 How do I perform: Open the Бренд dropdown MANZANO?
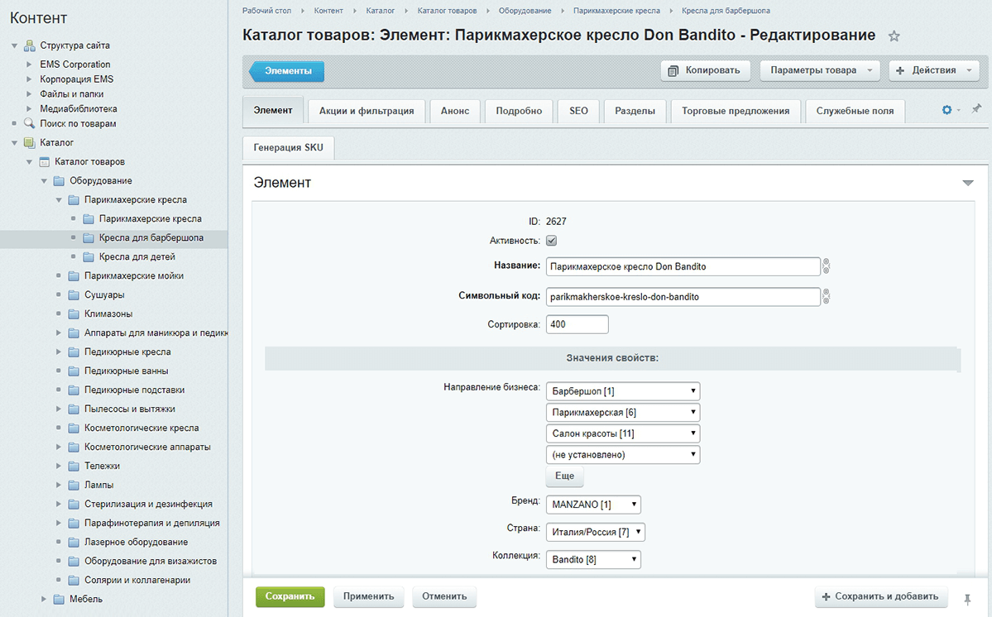coord(593,505)
